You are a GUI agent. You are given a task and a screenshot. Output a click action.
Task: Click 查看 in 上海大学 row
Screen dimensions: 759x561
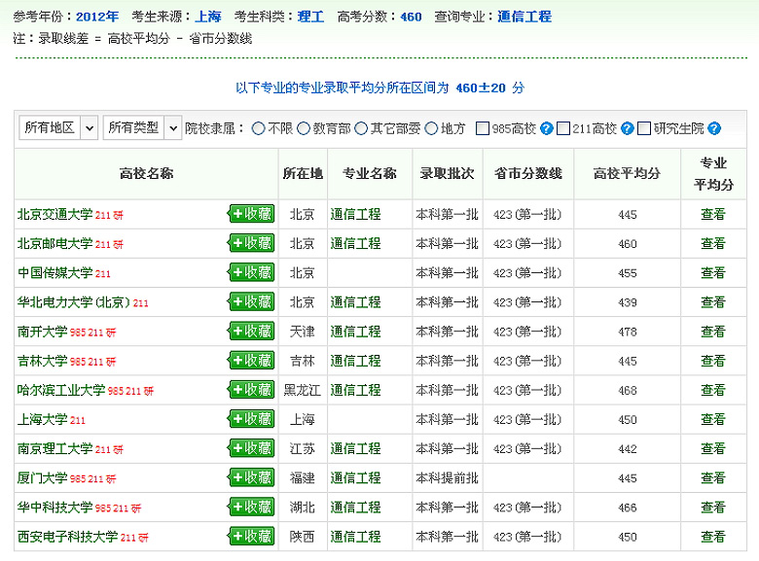coord(713,419)
